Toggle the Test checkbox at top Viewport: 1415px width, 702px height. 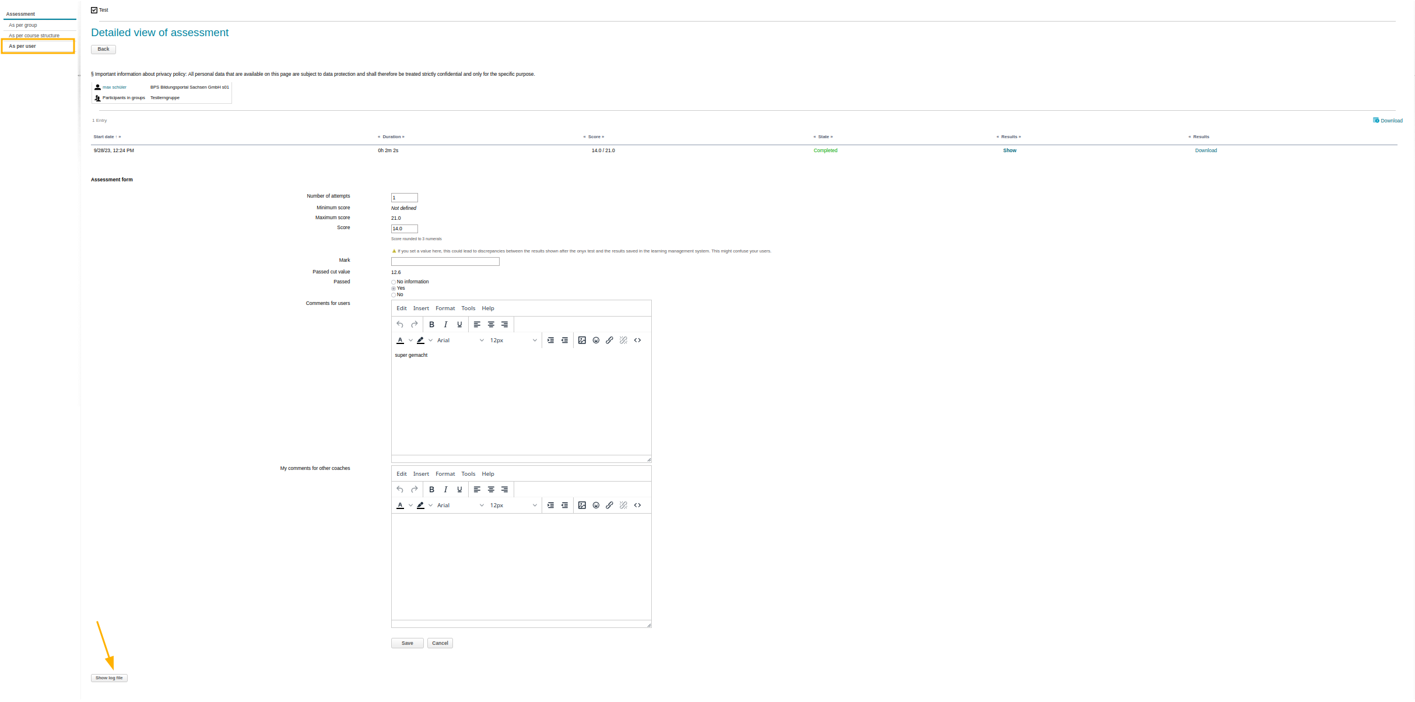(94, 10)
